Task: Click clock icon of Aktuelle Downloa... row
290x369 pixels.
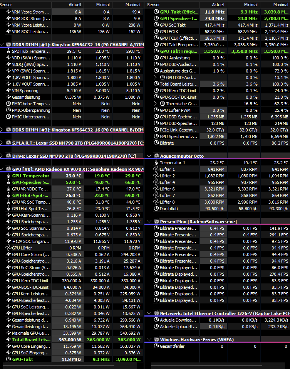Action: coord(156,320)
